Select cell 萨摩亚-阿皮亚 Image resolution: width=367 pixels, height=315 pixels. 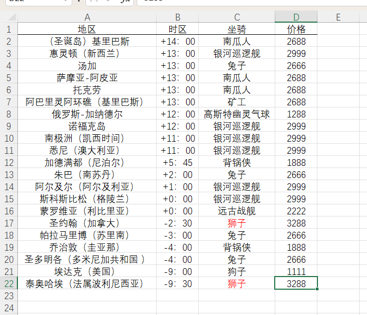[87, 78]
